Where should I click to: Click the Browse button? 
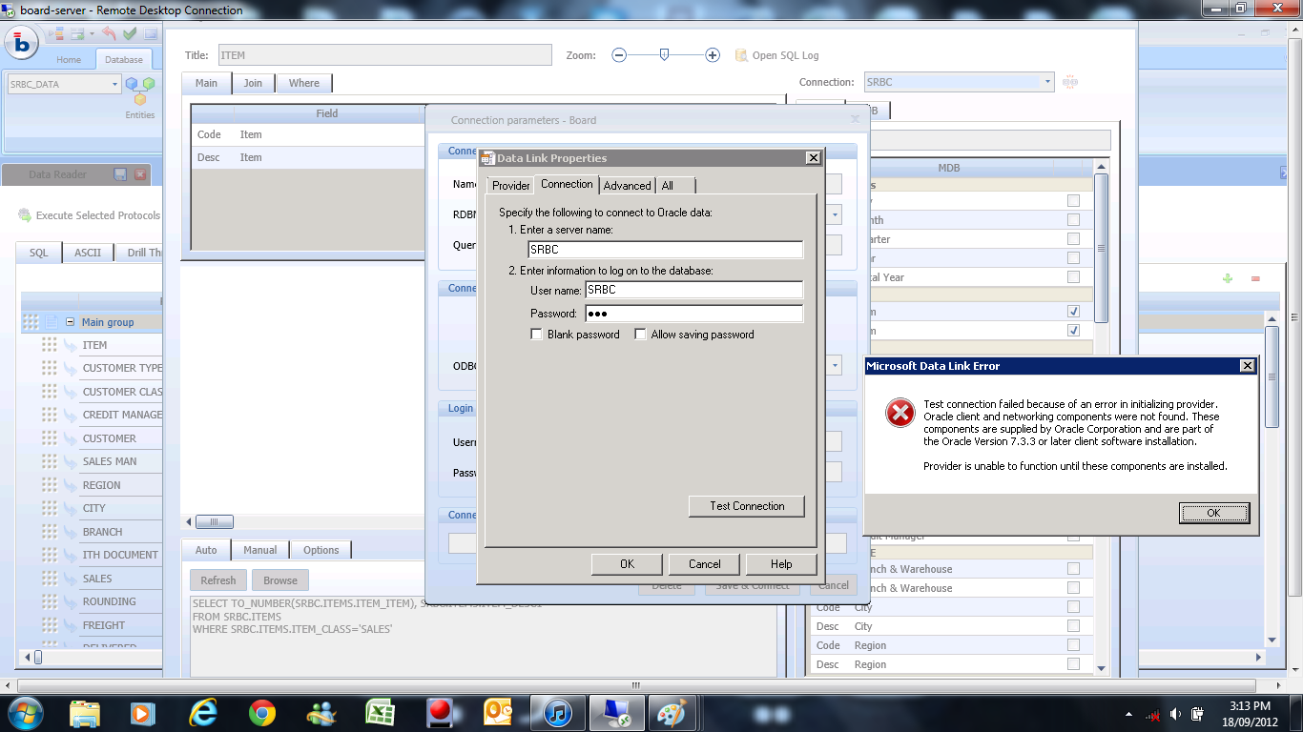pos(280,580)
